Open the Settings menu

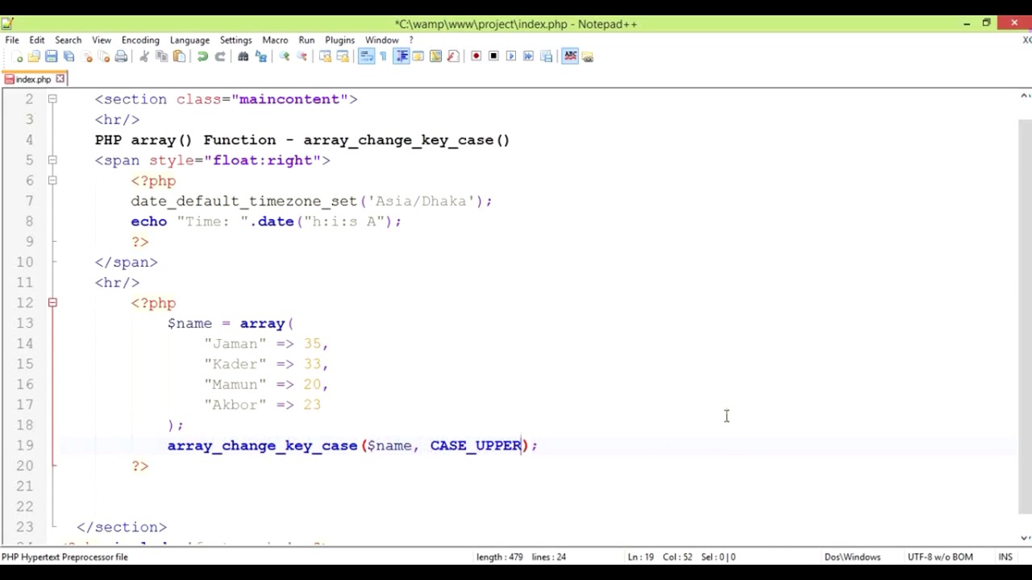tap(235, 39)
